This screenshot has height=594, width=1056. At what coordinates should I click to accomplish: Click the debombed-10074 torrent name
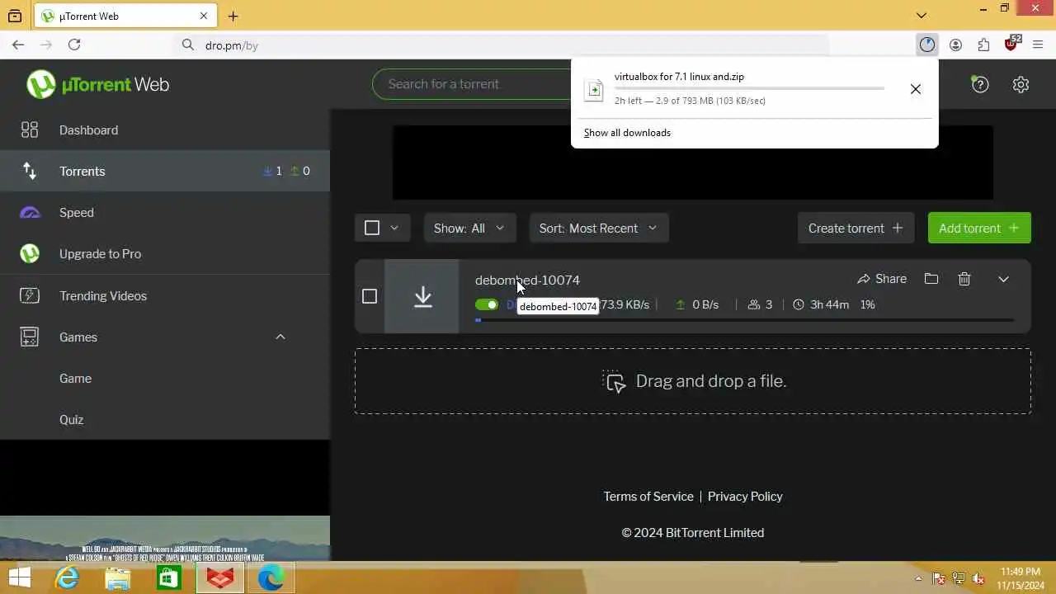(527, 280)
